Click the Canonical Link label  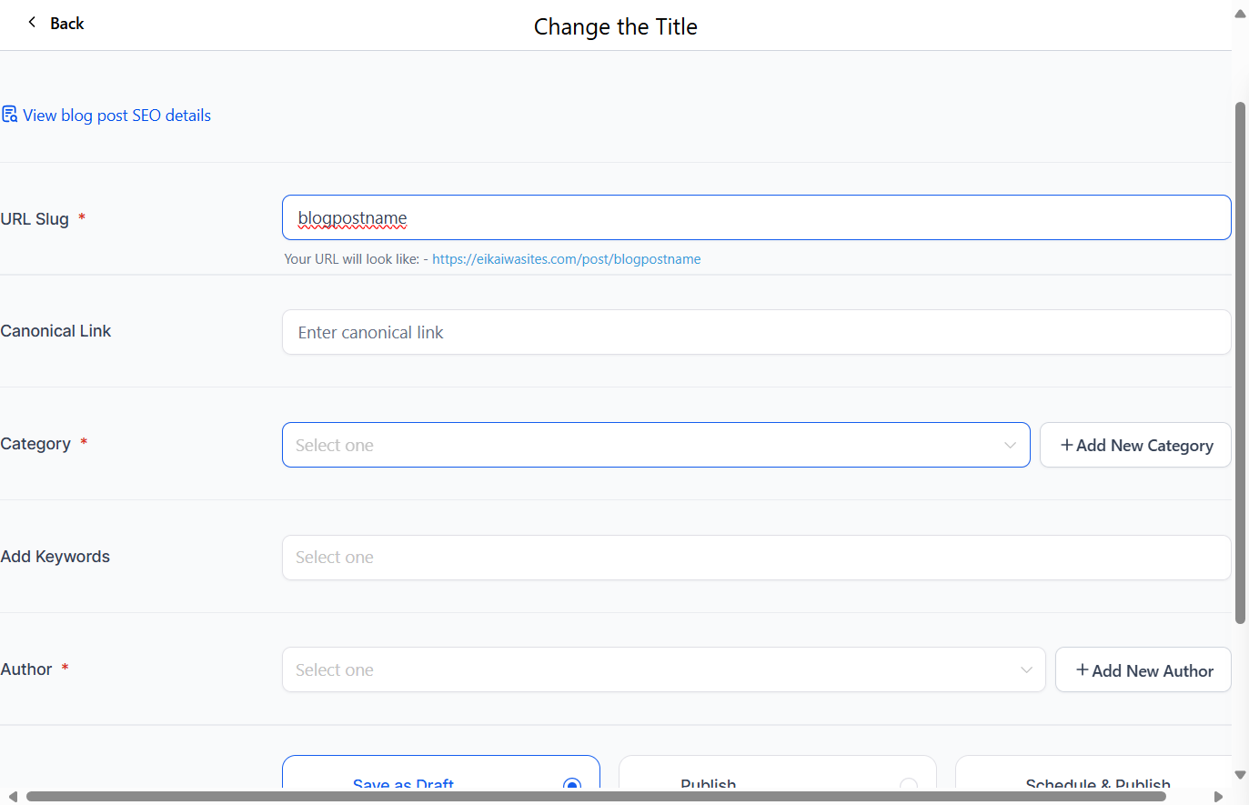(55, 331)
